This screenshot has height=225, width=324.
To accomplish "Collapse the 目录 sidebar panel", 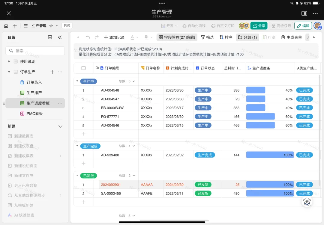I will [60, 37].
